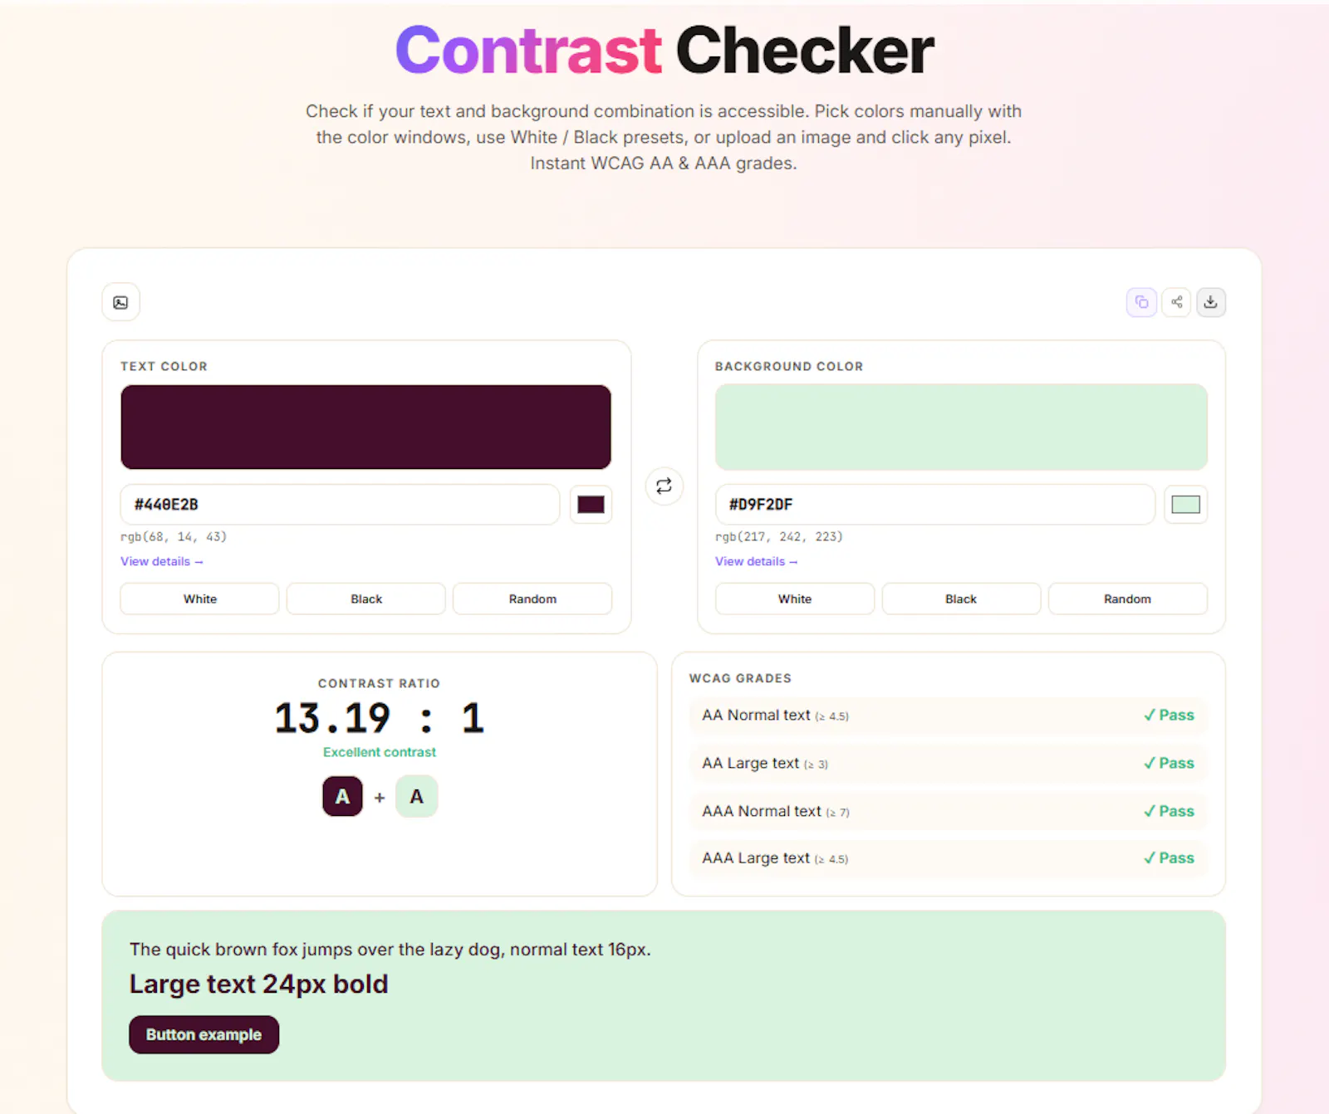This screenshot has width=1329, height=1114.
Task: Set text color to Black preset
Action: click(366, 599)
